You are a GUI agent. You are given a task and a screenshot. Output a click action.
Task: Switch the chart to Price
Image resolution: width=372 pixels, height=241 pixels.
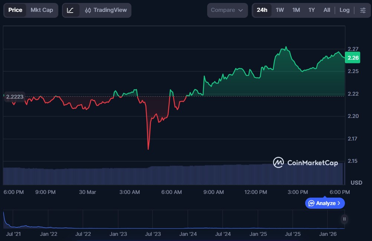pos(15,10)
